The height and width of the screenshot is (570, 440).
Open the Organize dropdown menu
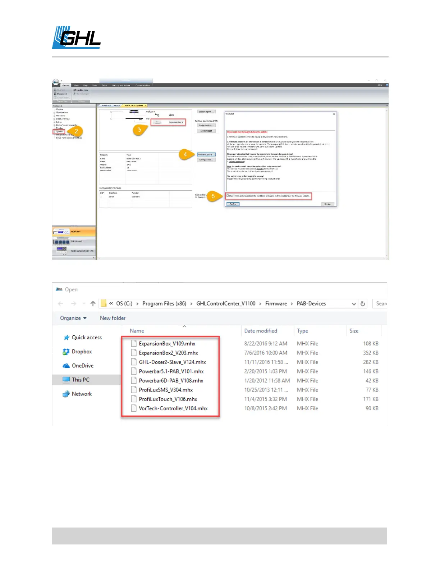click(73, 318)
